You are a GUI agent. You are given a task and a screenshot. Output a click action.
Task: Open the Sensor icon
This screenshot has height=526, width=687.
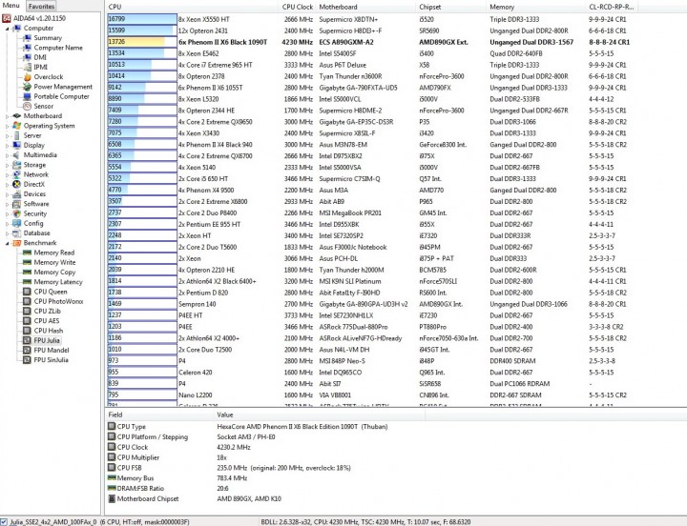[x=27, y=106]
